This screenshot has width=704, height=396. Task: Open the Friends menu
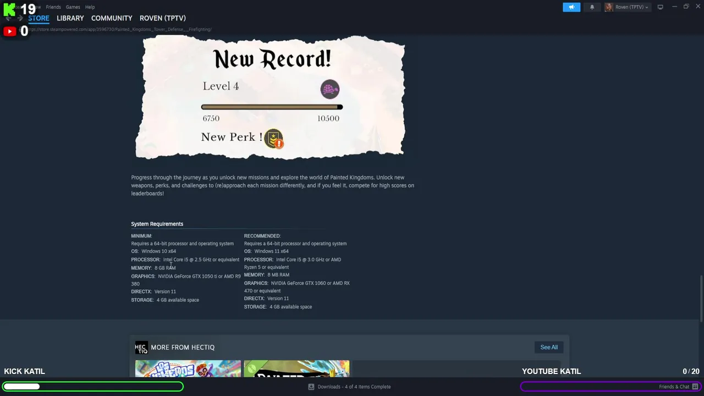click(x=53, y=7)
